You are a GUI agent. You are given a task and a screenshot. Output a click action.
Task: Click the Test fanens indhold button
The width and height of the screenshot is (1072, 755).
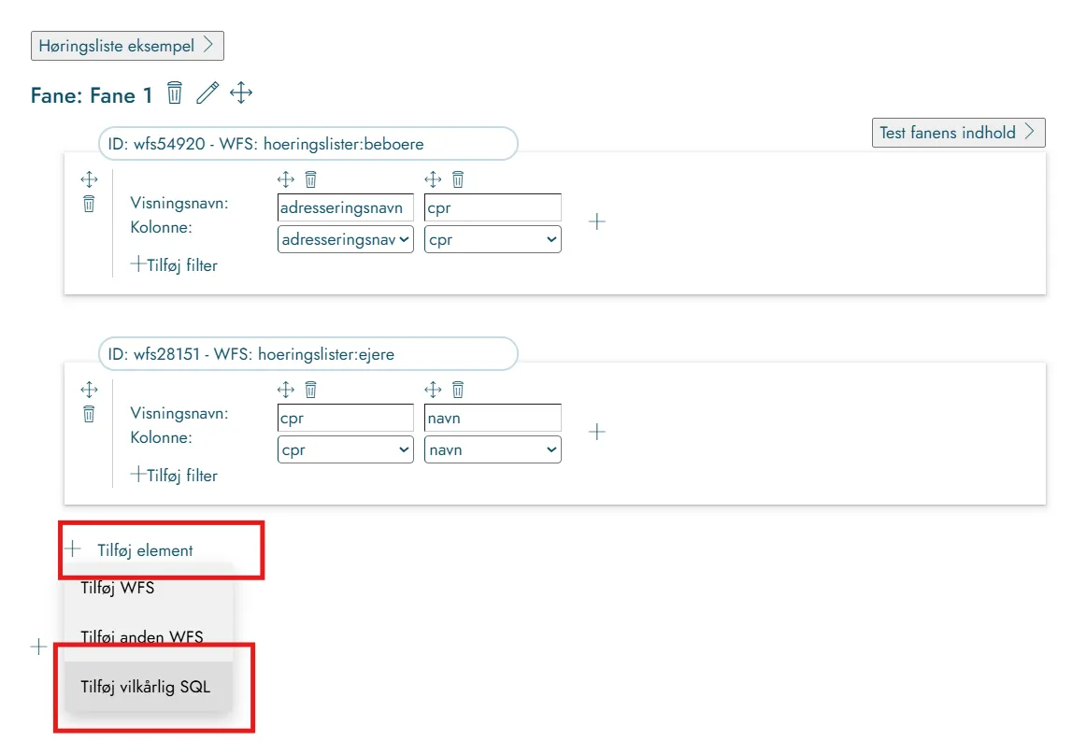tap(959, 133)
